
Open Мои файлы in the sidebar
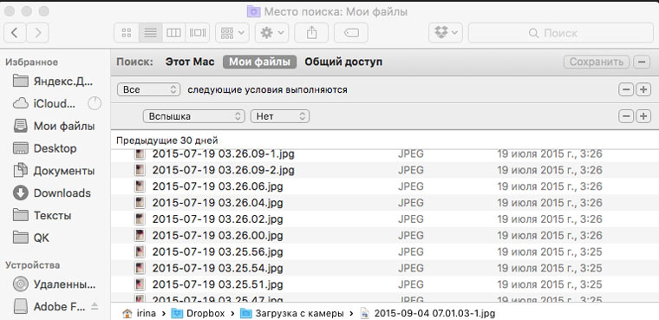click(54, 126)
